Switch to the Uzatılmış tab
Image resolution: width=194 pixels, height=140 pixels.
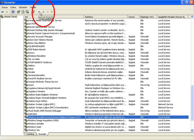(x=30, y=134)
